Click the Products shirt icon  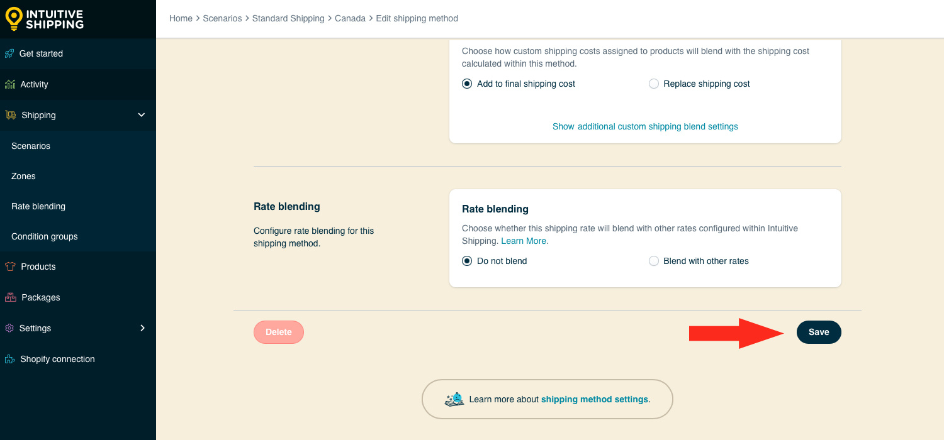click(10, 267)
